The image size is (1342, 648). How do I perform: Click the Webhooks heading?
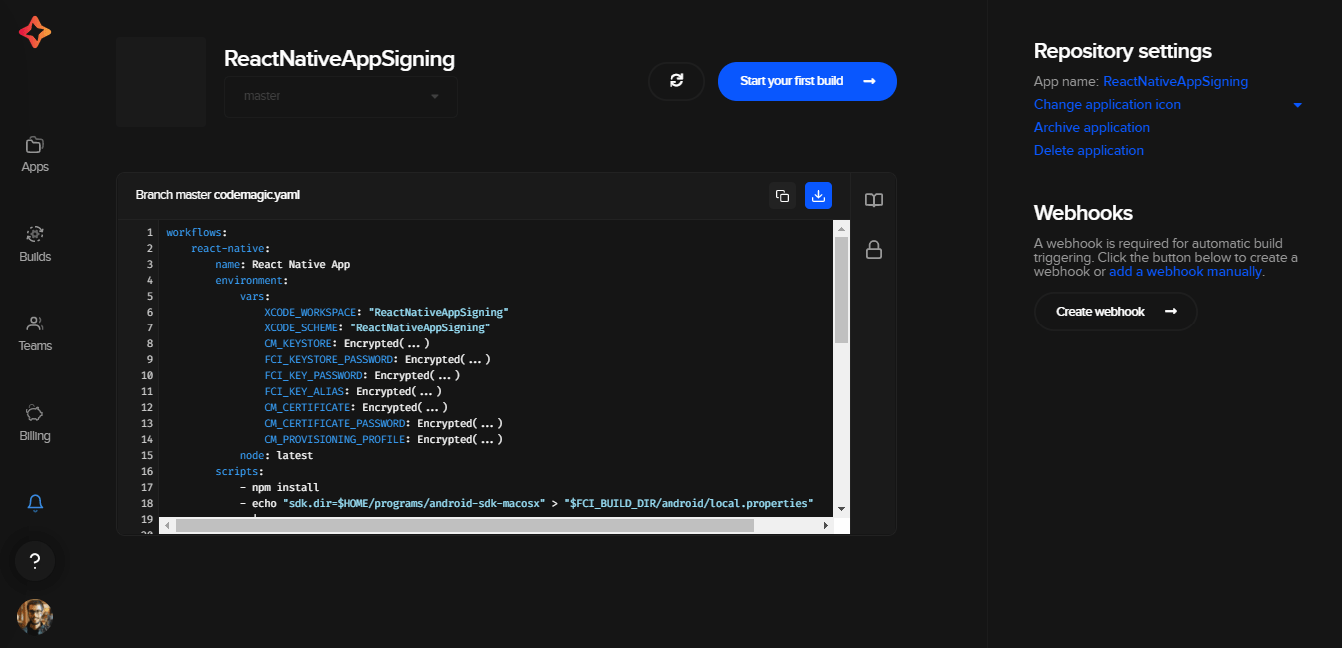click(x=1083, y=213)
